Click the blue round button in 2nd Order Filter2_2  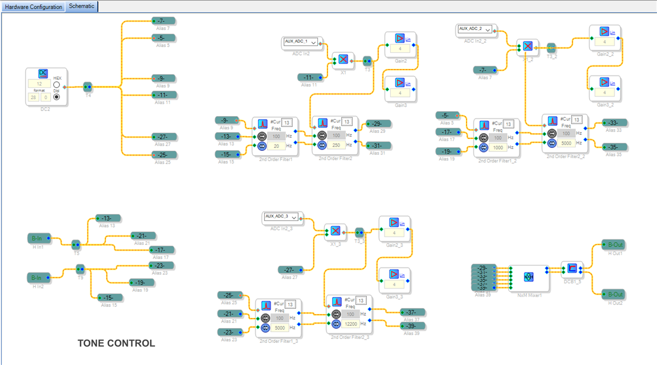point(552,143)
